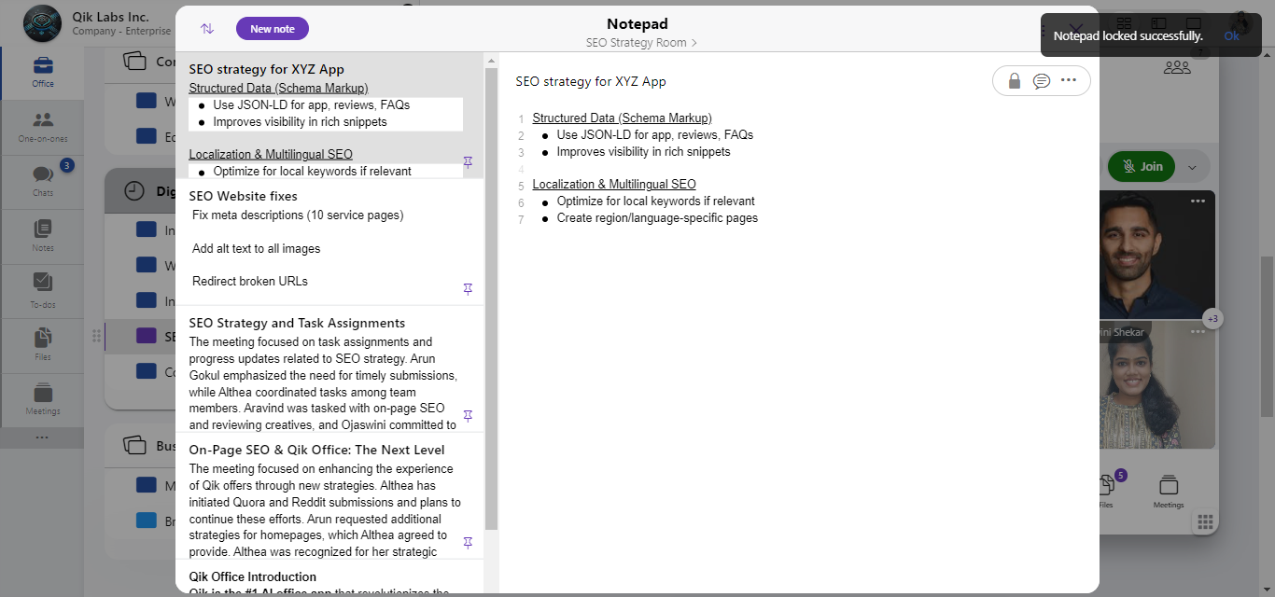Image resolution: width=1275 pixels, height=597 pixels.
Task: Toggle pin on SEO Strategy and Task Assignments note
Action: click(469, 416)
